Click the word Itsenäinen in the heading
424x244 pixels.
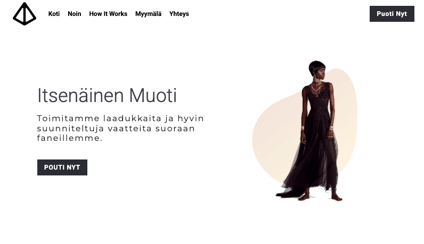(x=80, y=96)
